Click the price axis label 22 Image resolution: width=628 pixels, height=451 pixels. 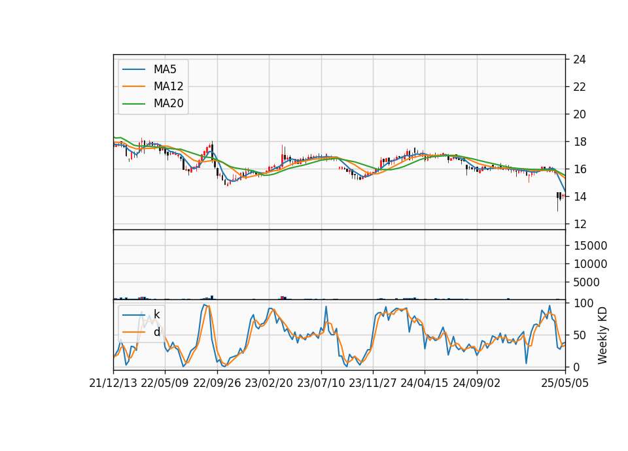580,87
